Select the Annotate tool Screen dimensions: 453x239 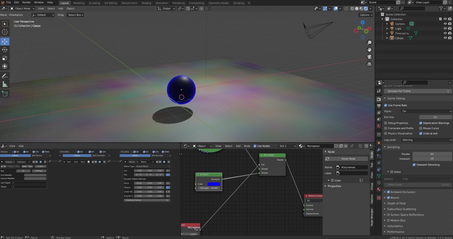point(5,76)
